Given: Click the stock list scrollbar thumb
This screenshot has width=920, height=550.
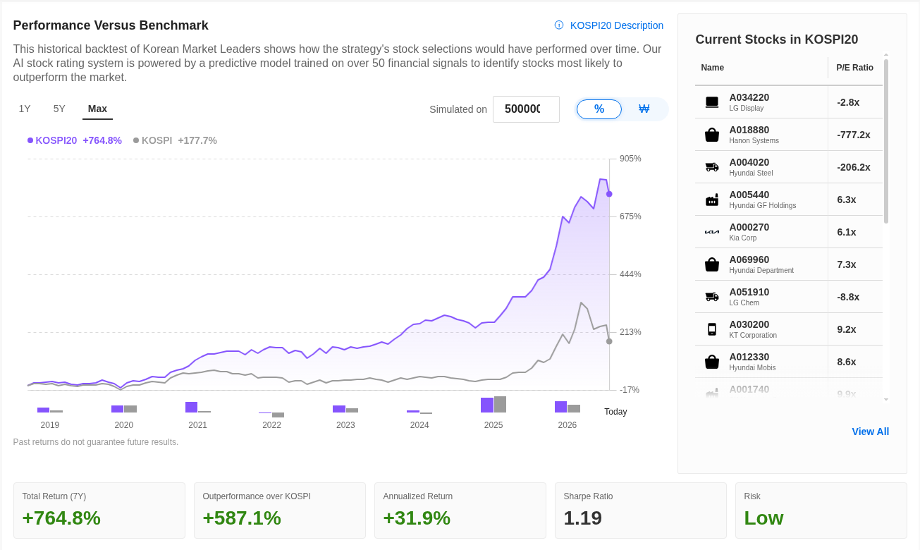Looking at the screenshot, I should [x=886, y=141].
